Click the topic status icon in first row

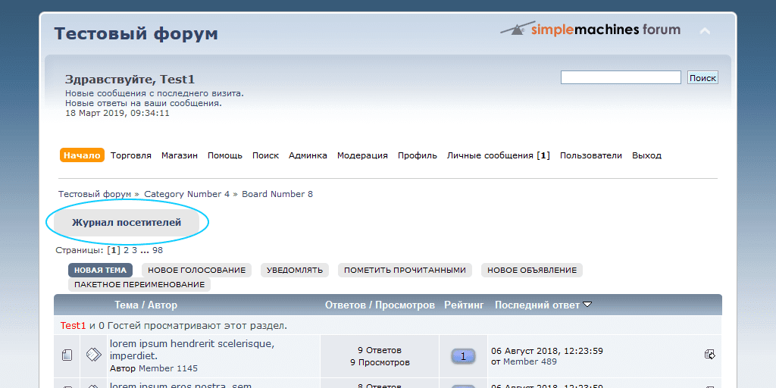[67, 355]
